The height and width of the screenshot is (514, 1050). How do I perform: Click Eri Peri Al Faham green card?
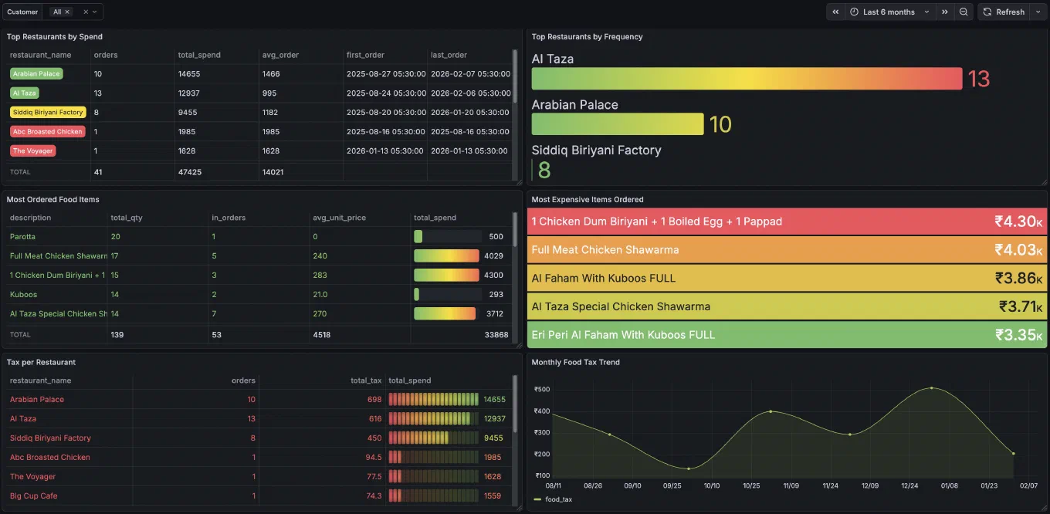(787, 335)
